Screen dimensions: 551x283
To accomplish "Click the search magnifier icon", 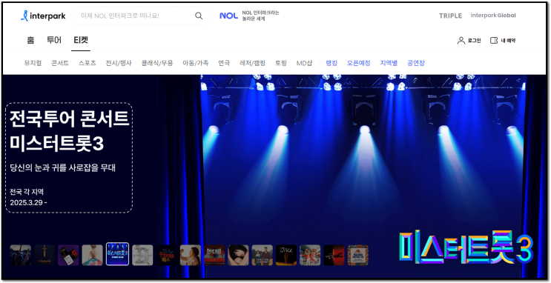I will point(199,16).
